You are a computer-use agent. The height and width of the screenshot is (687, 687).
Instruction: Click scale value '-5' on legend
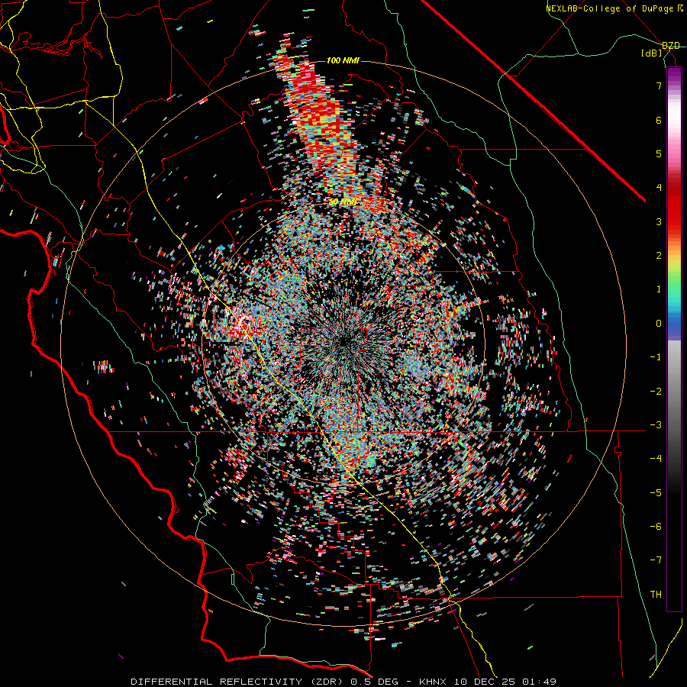pos(656,493)
